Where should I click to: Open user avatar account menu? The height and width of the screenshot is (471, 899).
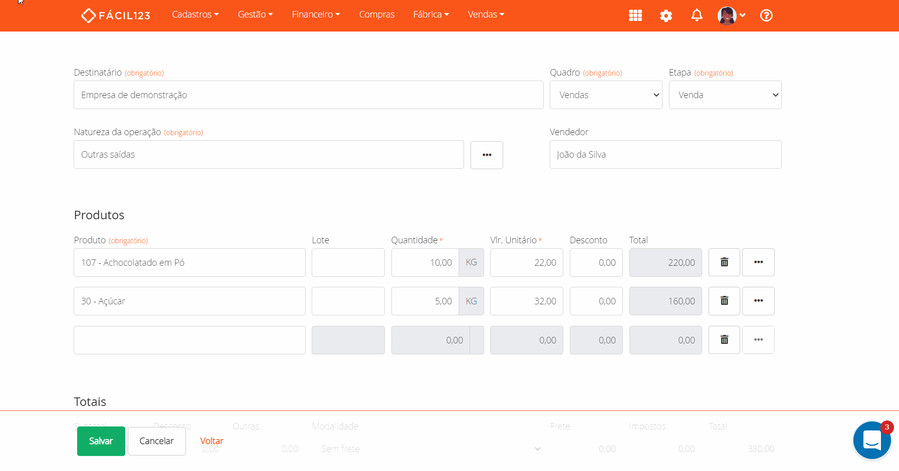pos(731,16)
